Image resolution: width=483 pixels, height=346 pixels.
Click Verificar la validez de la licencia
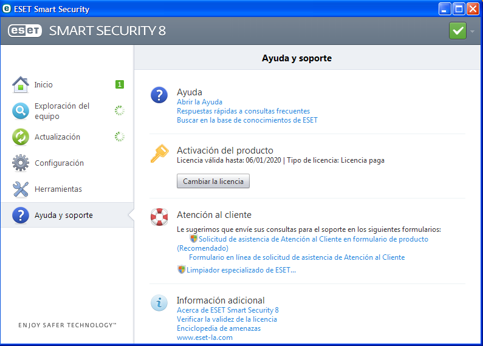pos(227,319)
